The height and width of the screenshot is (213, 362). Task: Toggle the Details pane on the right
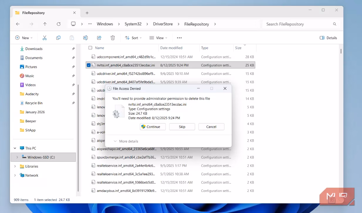(x=328, y=38)
